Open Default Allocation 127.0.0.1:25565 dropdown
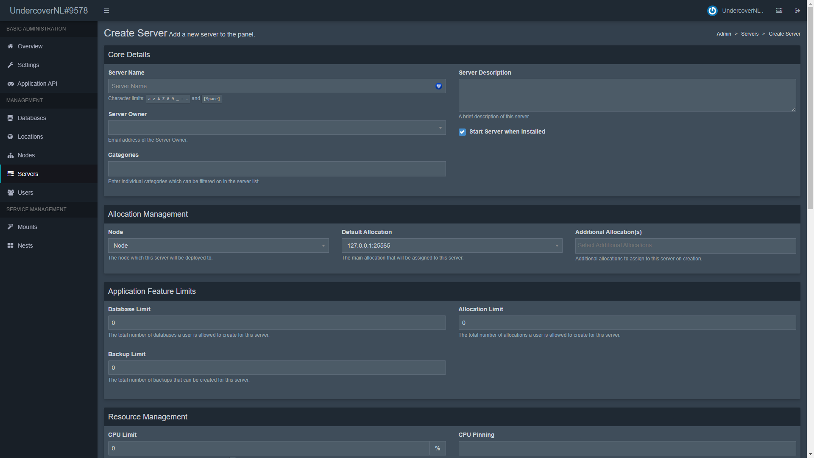Screen dimensions: 814x458 [452, 246]
